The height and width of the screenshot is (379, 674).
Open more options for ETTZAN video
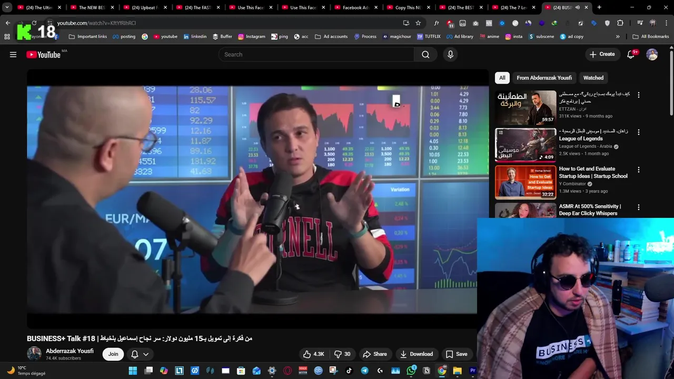pos(639,95)
